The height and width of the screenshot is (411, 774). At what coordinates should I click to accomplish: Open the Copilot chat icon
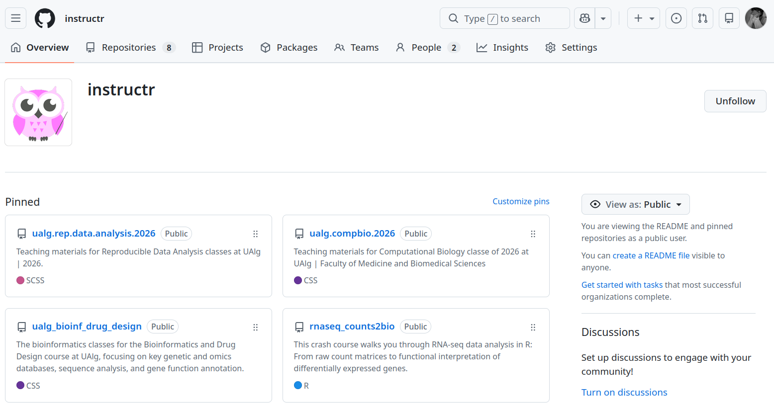point(585,18)
